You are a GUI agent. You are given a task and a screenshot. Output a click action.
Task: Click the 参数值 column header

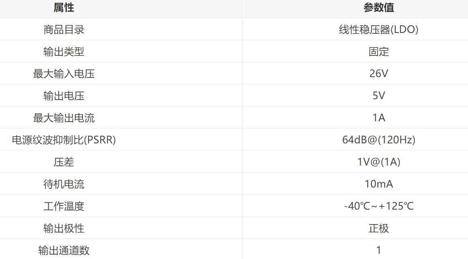tap(378, 8)
